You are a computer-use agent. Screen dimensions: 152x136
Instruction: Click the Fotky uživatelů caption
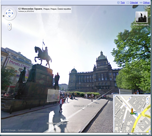tap(142, 25)
